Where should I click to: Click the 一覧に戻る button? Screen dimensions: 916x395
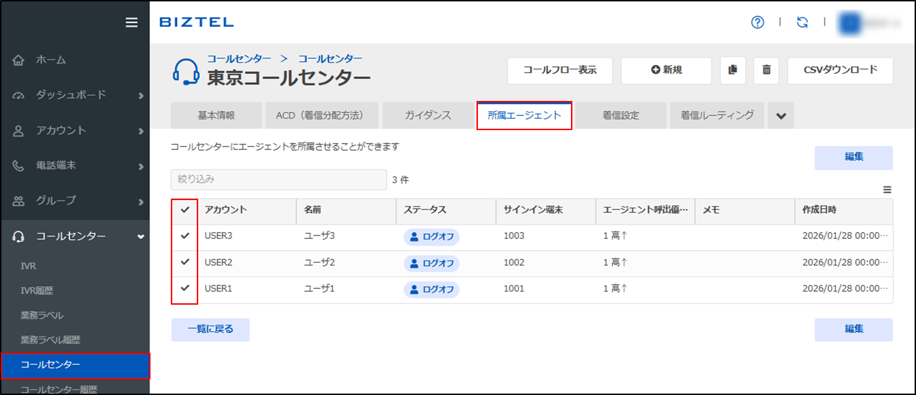(210, 329)
